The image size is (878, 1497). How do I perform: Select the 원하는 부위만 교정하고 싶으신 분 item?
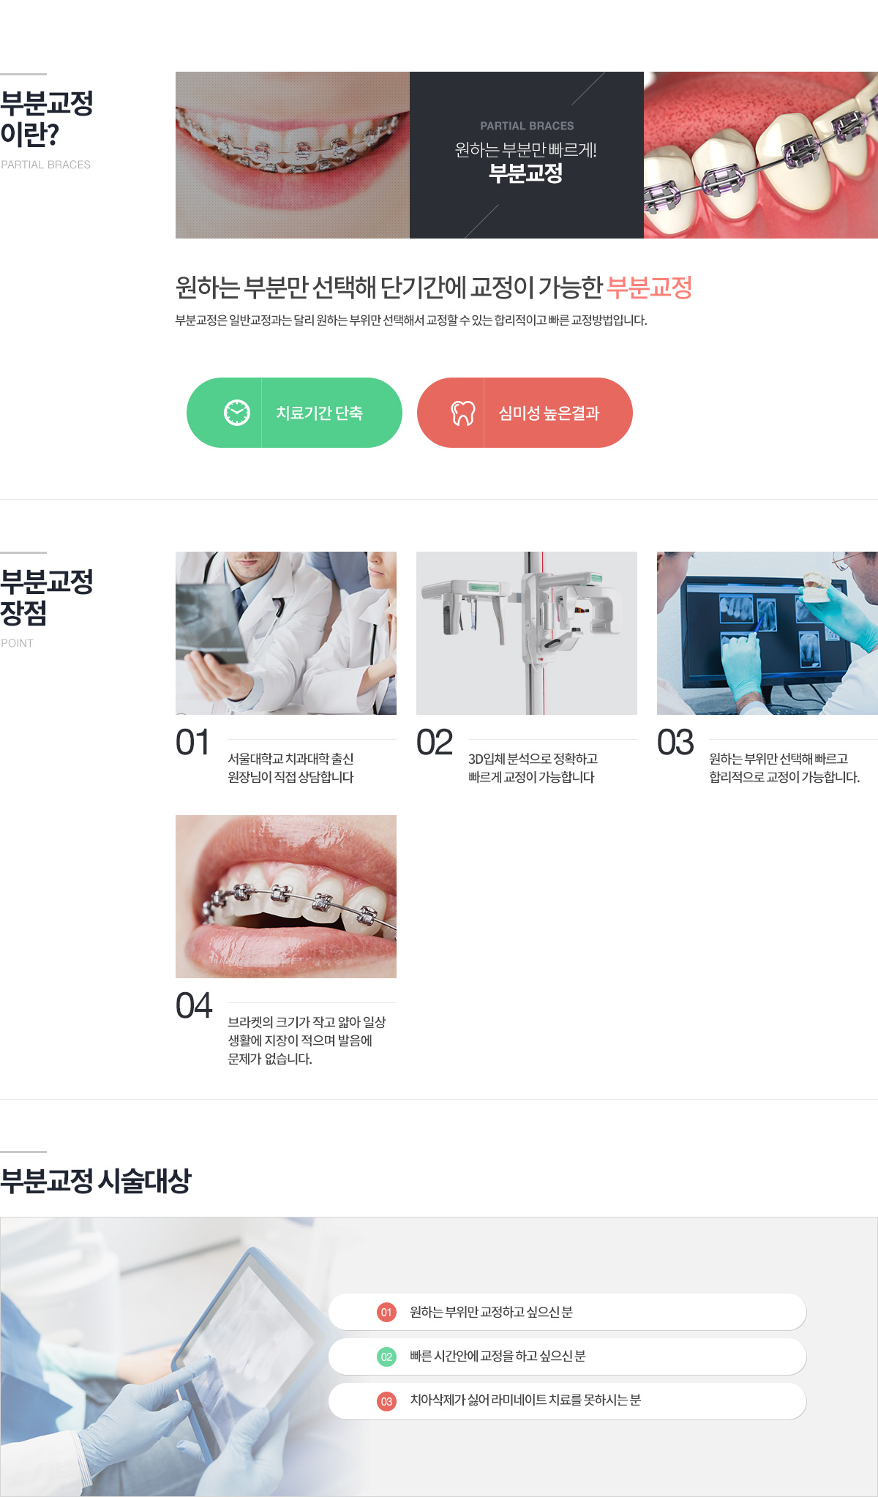coord(567,1312)
